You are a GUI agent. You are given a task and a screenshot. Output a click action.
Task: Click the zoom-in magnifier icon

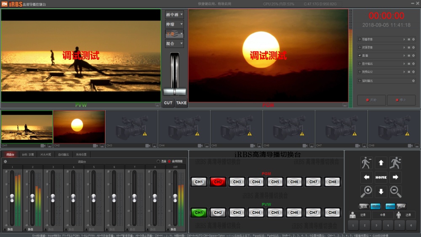point(367,192)
